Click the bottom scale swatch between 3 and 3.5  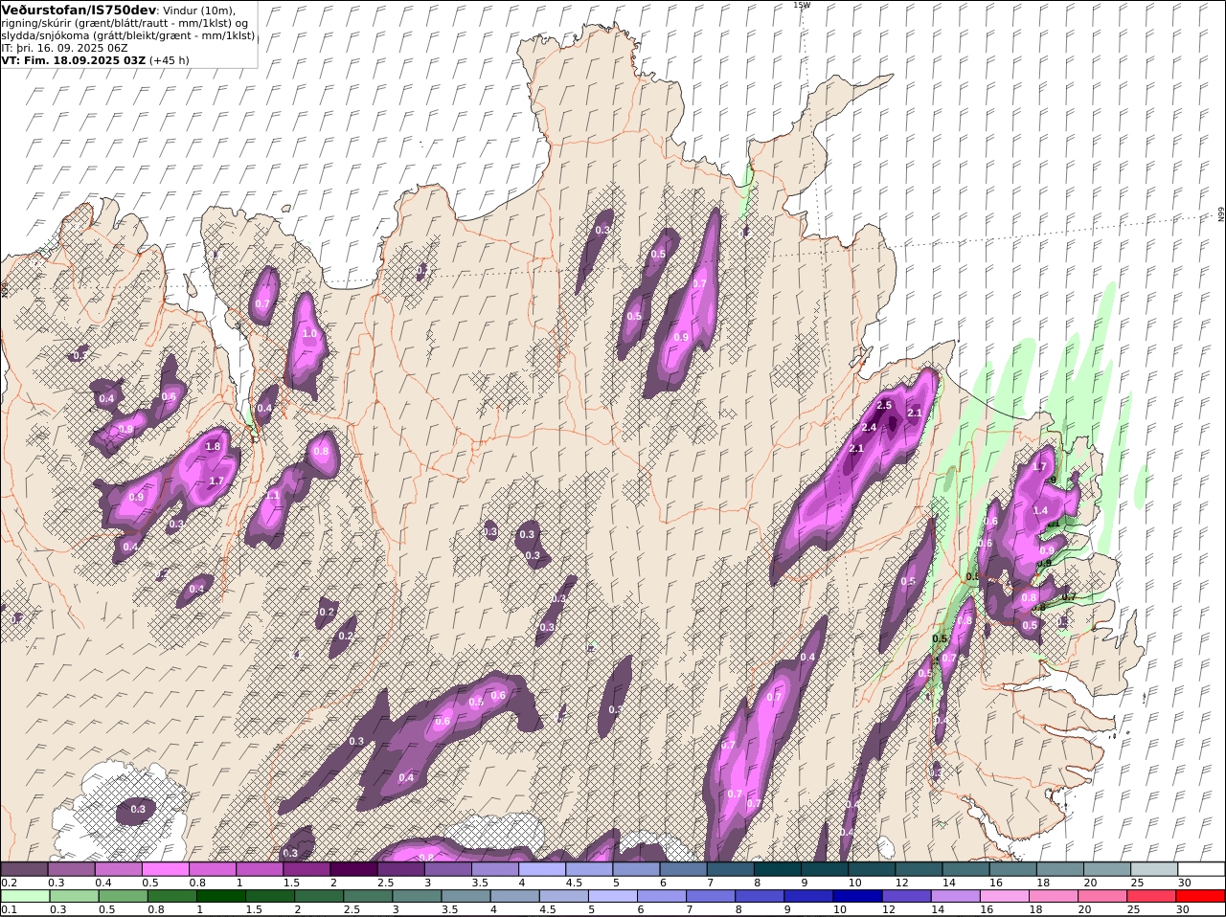coord(417,896)
